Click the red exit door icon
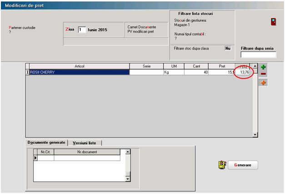Viewport: 285px width, 194px height. point(273,22)
